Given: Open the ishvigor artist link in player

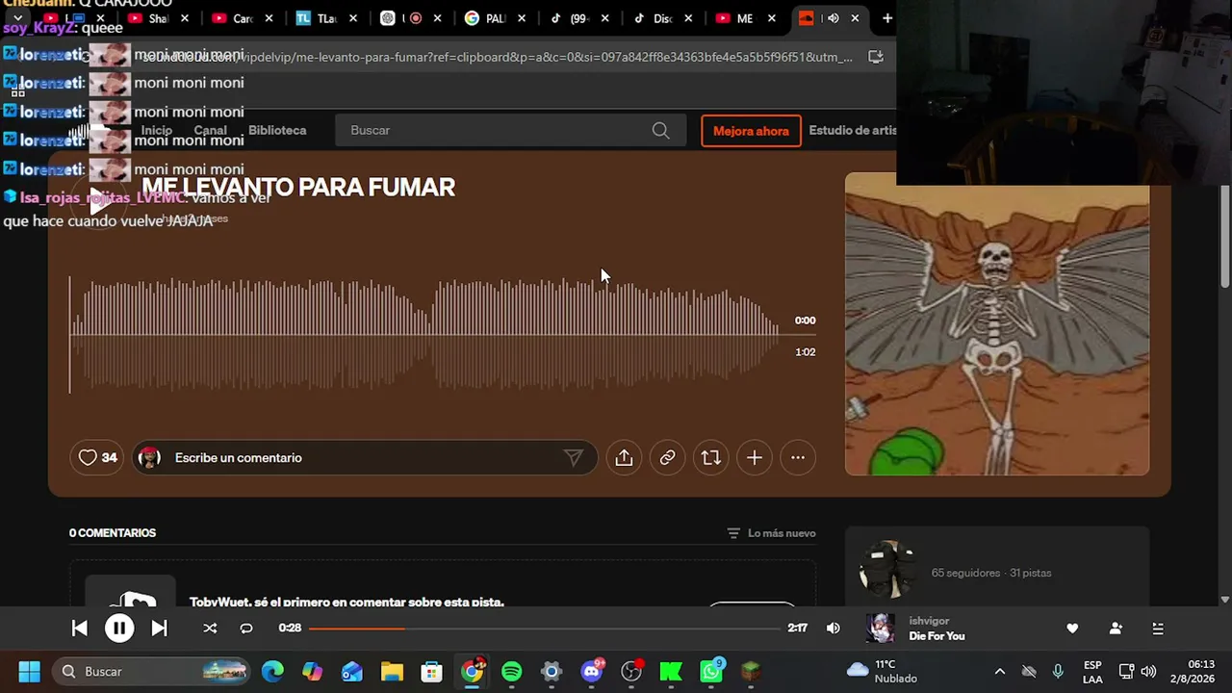Looking at the screenshot, I should 929,621.
